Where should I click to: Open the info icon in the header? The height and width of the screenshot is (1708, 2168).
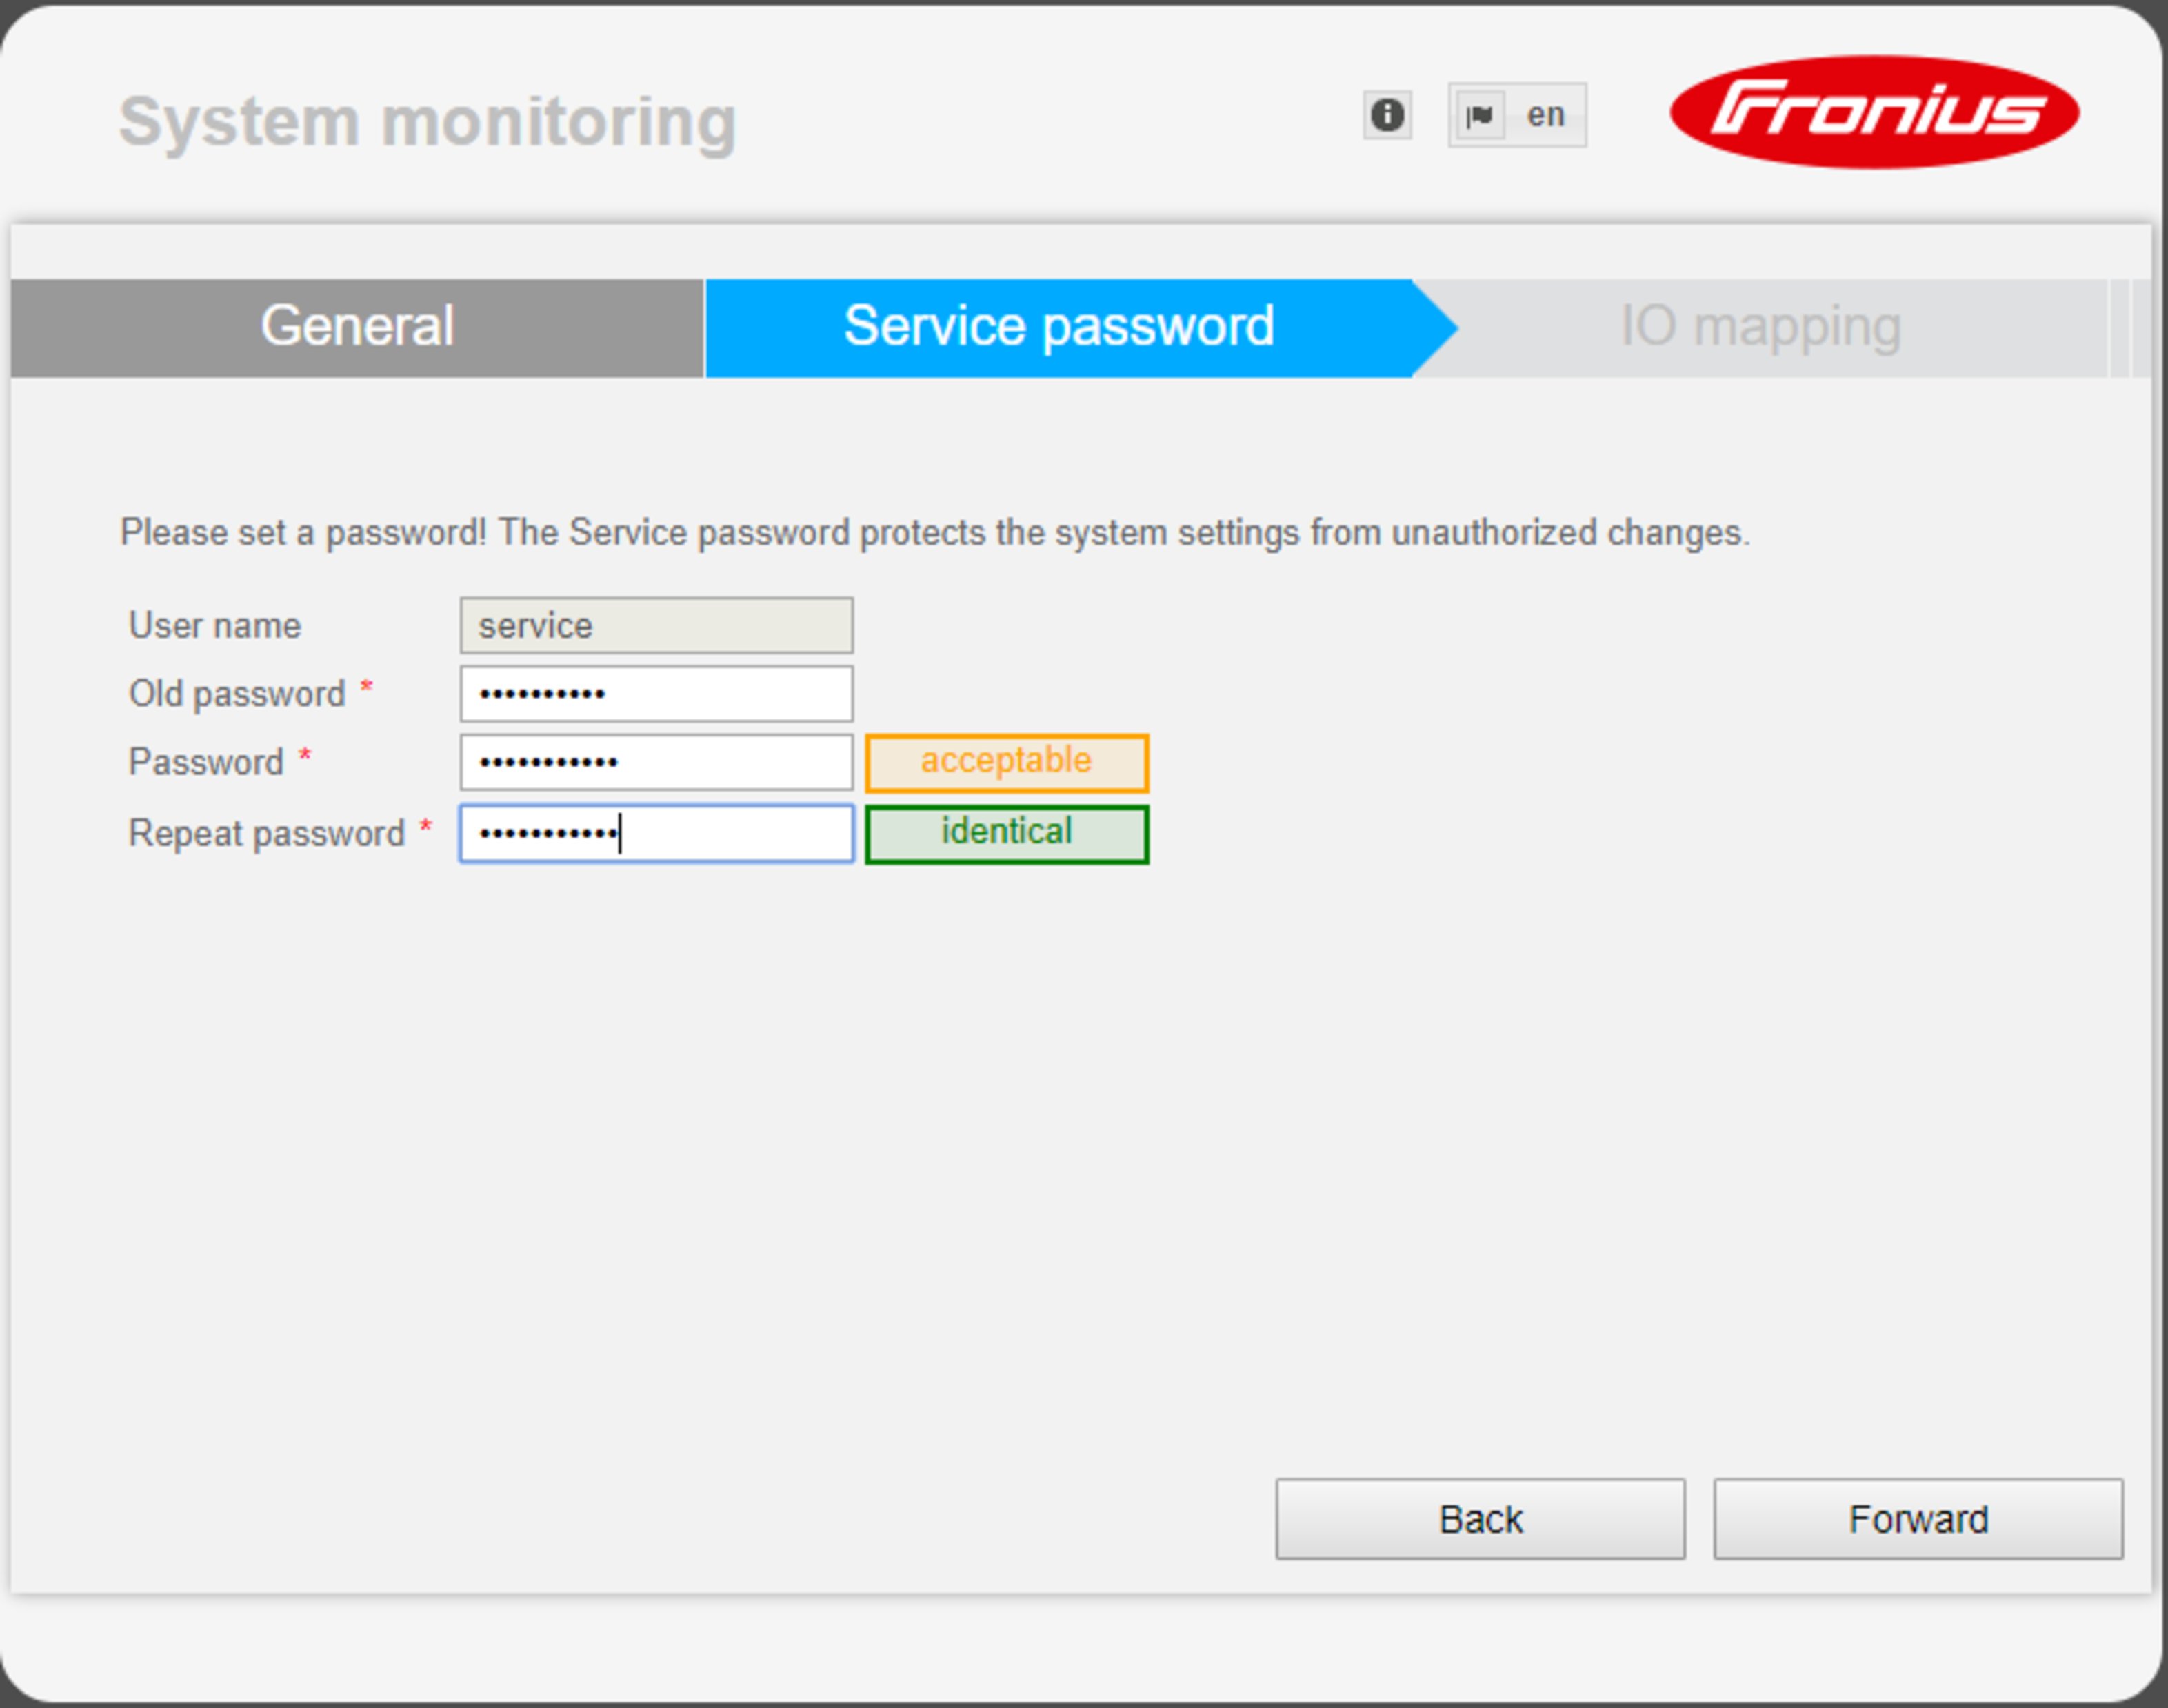(1387, 115)
